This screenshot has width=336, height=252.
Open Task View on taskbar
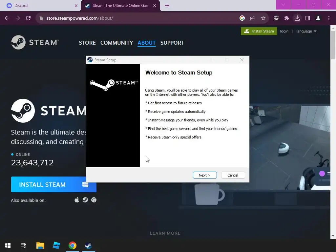[24, 245]
